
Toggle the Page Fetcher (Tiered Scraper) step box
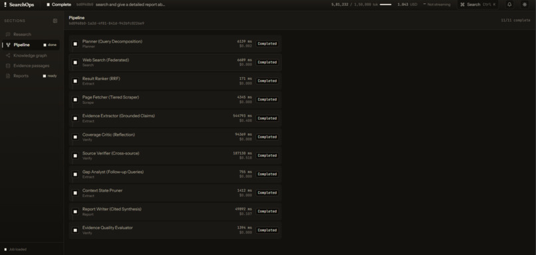click(x=75, y=100)
